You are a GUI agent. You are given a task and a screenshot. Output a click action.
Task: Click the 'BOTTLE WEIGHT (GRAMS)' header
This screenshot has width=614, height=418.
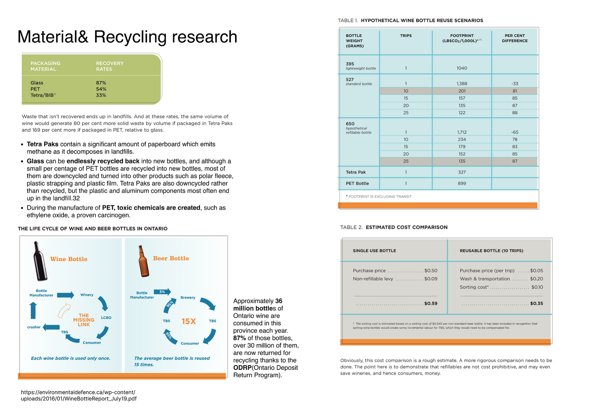tap(355, 41)
